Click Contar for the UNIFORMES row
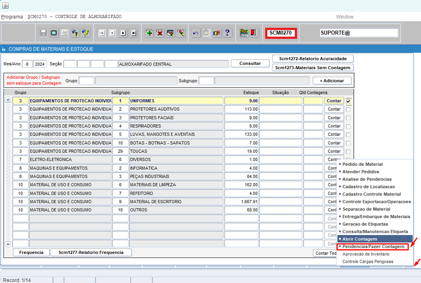 (x=334, y=101)
